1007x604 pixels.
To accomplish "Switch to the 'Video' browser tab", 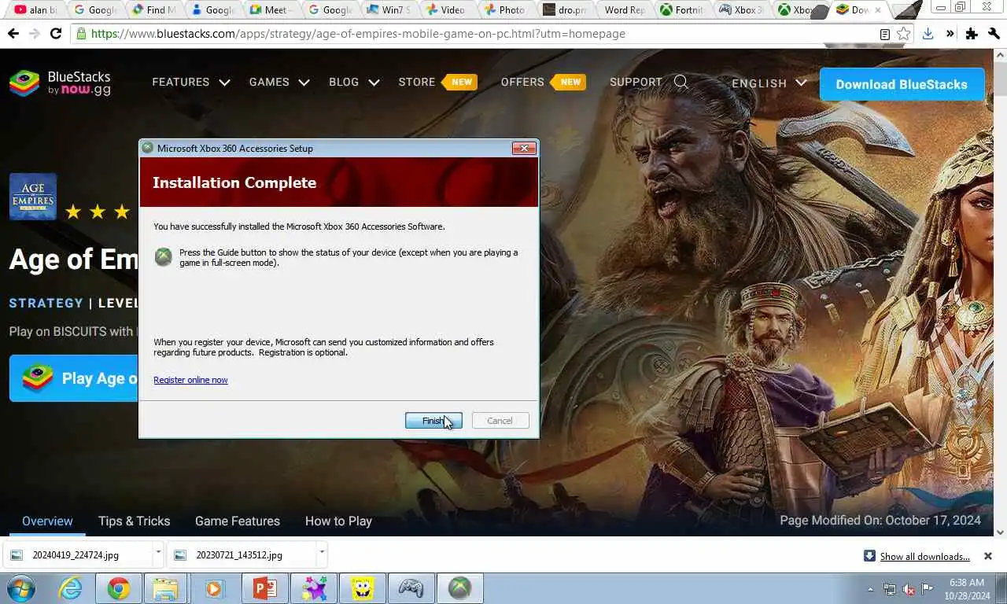I will coord(448,10).
